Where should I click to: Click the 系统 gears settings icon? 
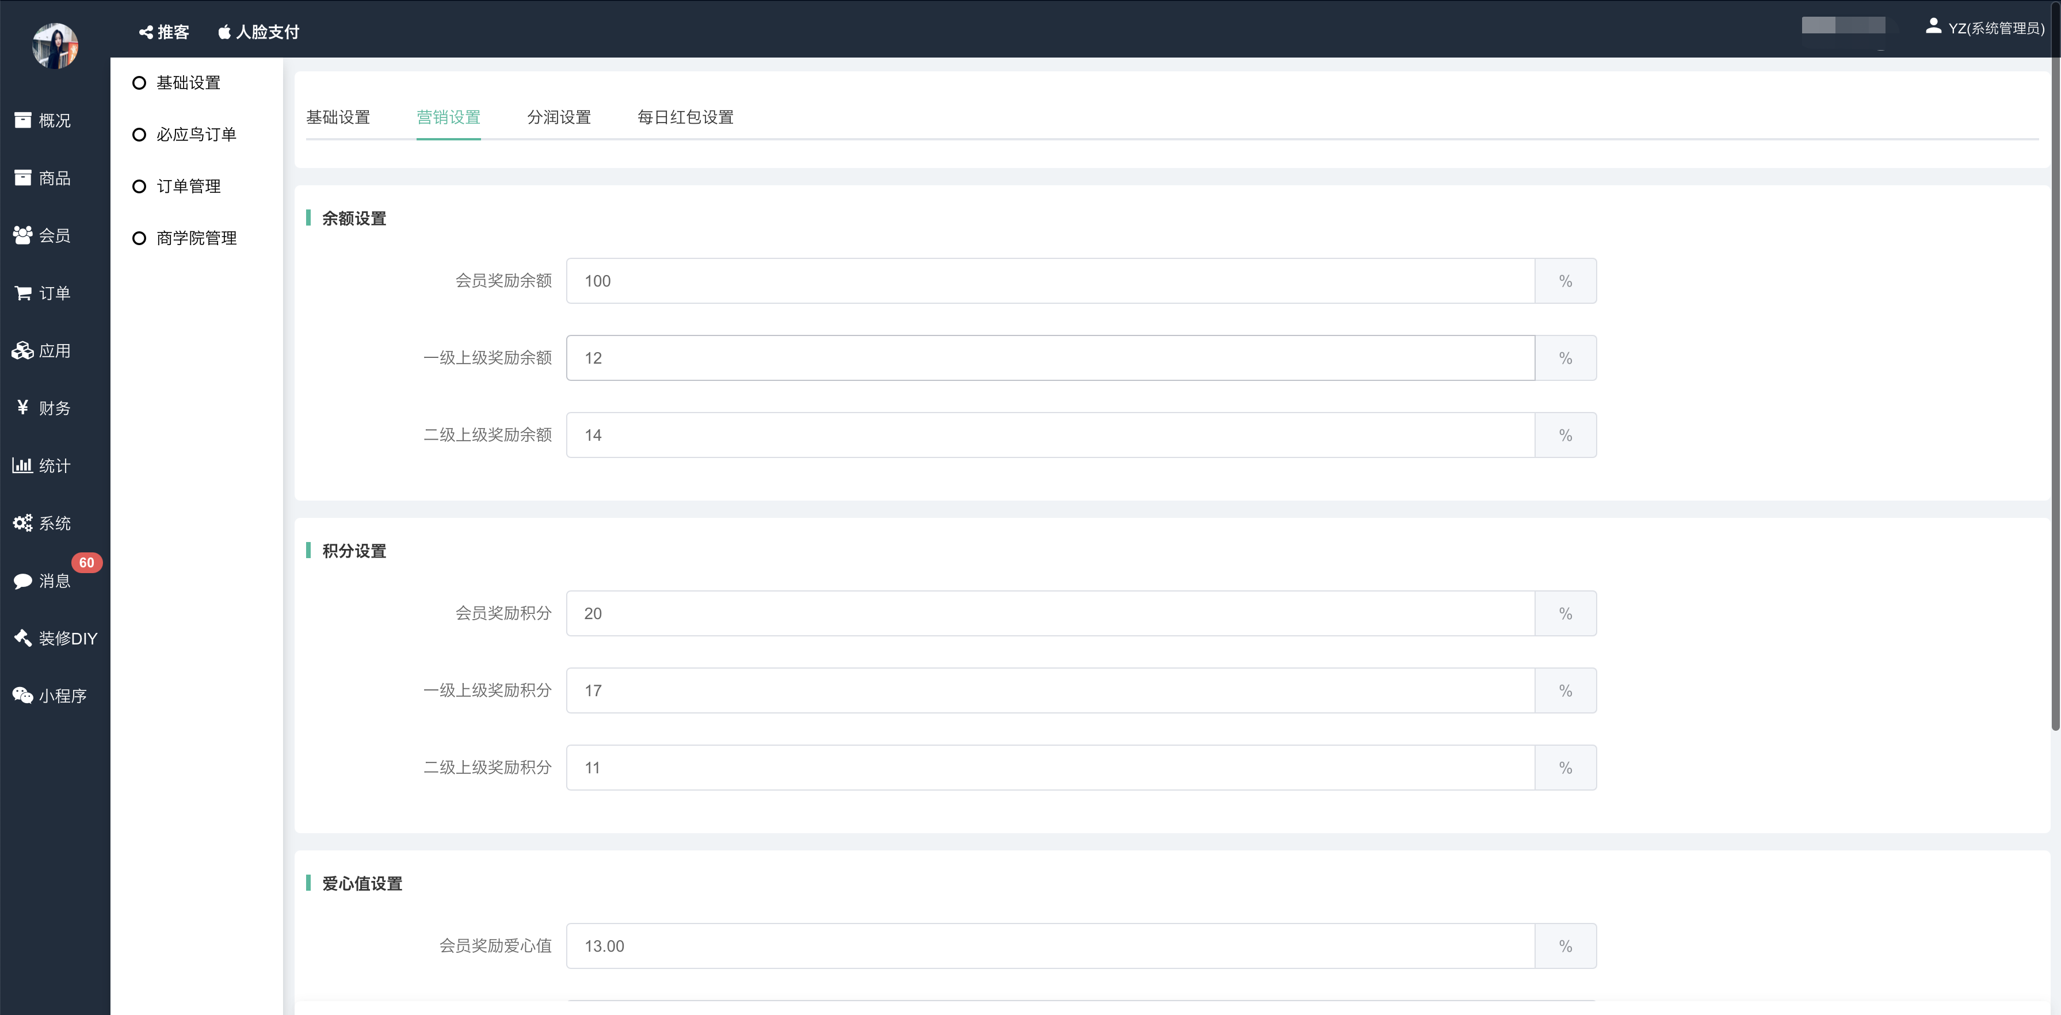(23, 523)
